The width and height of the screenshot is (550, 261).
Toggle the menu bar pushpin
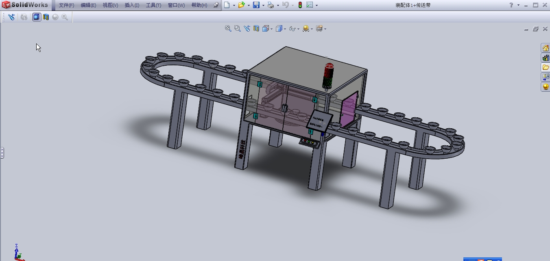[216, 5]
